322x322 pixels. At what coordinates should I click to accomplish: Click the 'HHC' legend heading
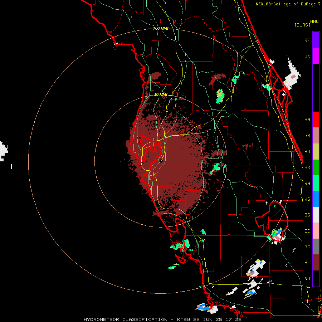point(314,21)
